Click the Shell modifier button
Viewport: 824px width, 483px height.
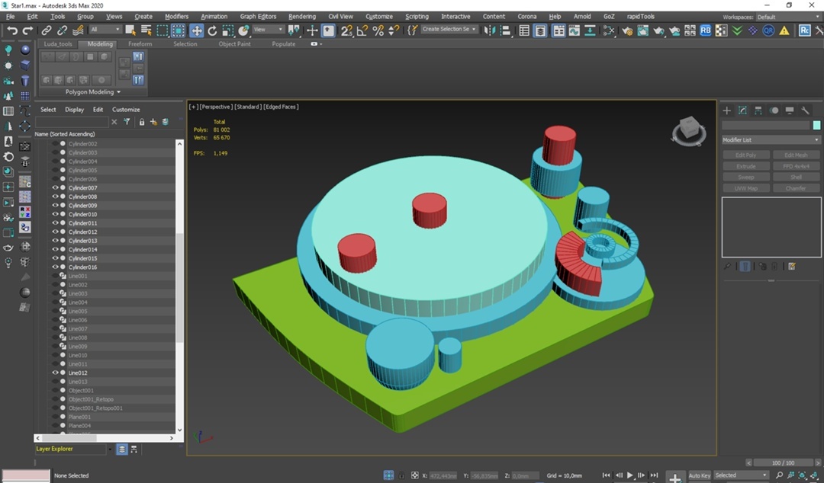click(x=796, y=178)
